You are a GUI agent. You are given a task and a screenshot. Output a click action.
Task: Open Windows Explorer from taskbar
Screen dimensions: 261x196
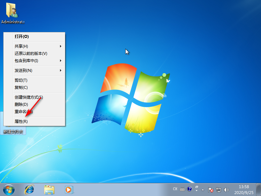coord(49,189)
